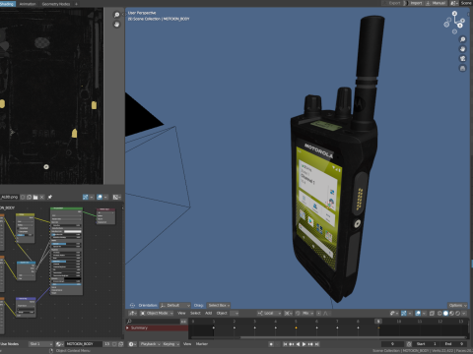Add a new workspace with the plus tab

point(76,4)
